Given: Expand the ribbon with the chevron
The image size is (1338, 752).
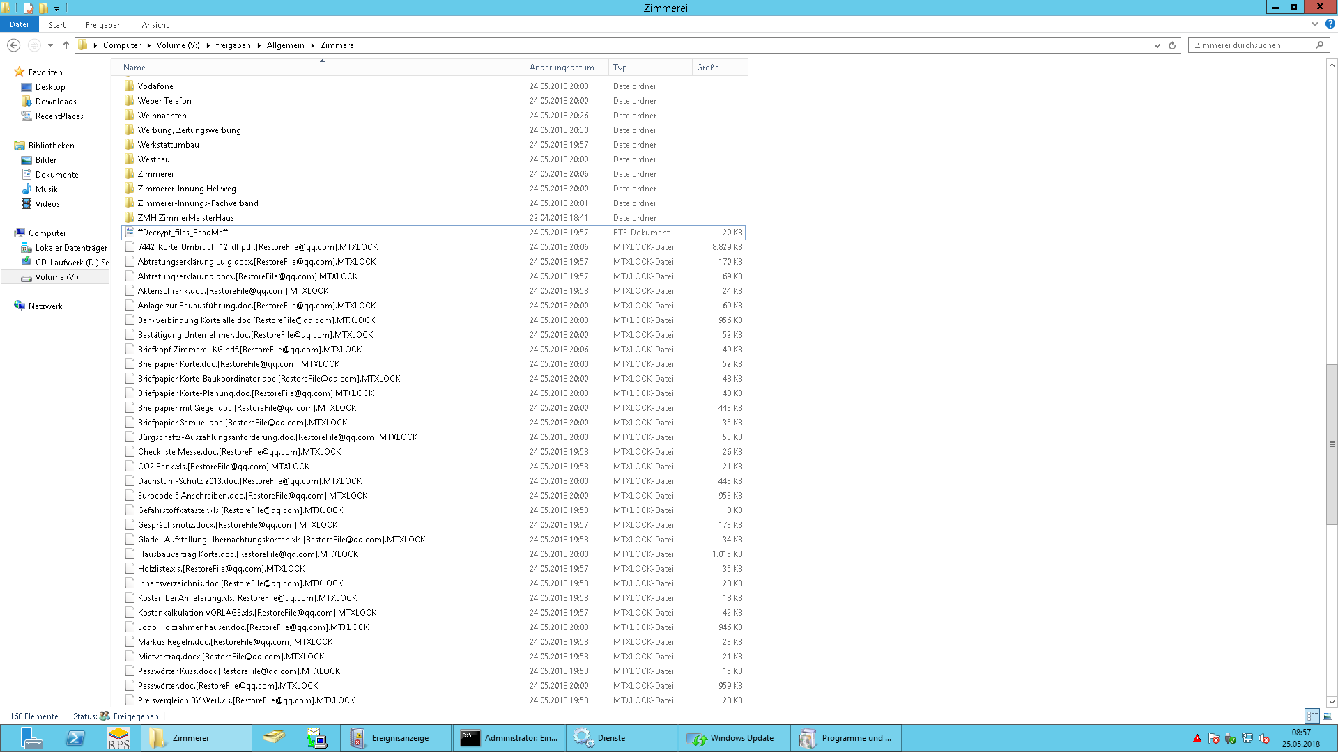Looking at the screenshot, I should [x=1315, y=24].
